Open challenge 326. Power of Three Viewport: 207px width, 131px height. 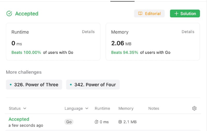(x=34, y=85)
